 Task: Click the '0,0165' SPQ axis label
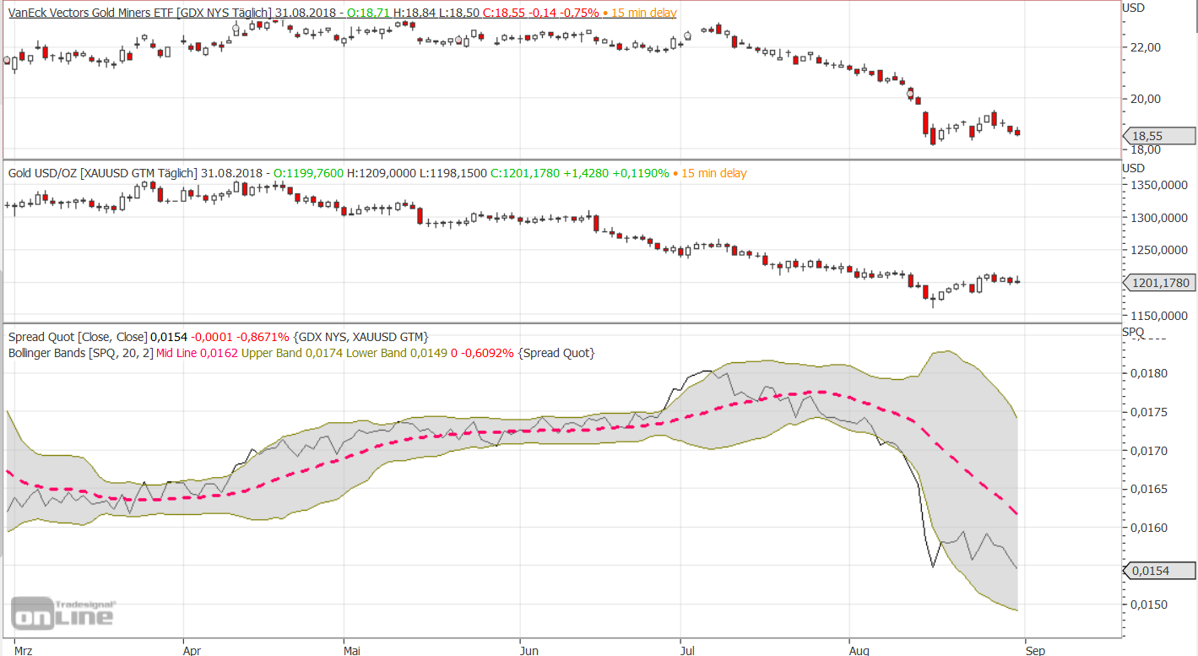tap(1150, 490)
